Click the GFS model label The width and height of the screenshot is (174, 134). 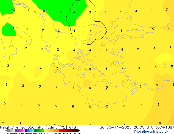coord(72,127)
